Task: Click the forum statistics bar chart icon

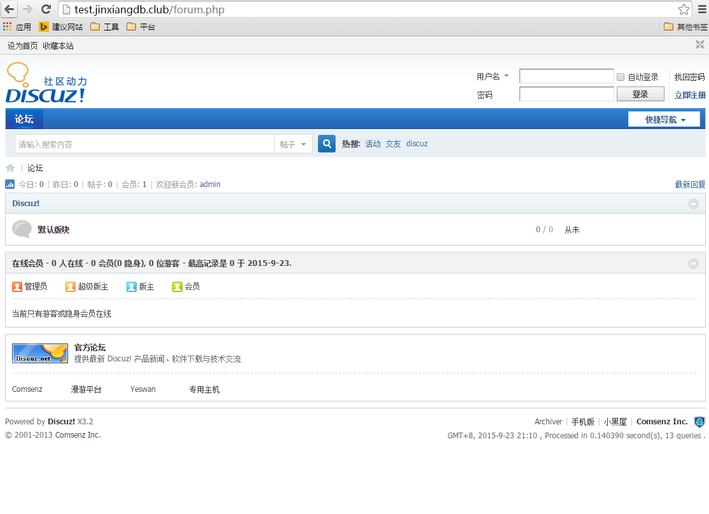Action: tap(10, 184)
